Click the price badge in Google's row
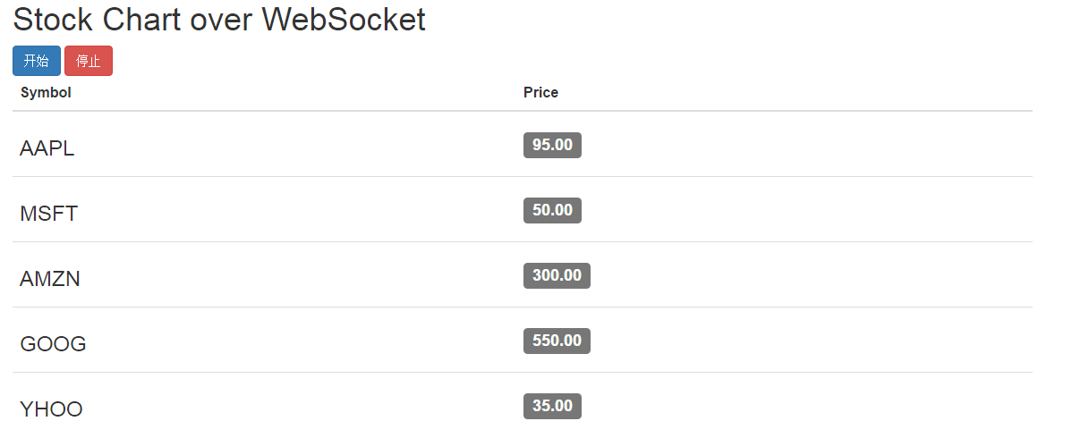This screenshot has width=1072, height=438. [x=557, y=341]
